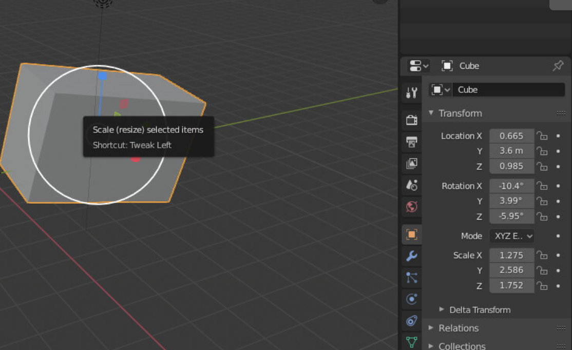Viewport: 572px width, 350px height.
Task: Open the World properties globe tab
Action: pos(411,207)
